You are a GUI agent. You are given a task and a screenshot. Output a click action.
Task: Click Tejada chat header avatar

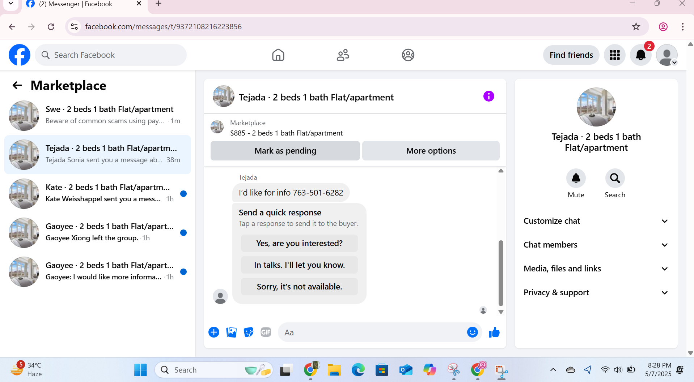tap(223, 96)
